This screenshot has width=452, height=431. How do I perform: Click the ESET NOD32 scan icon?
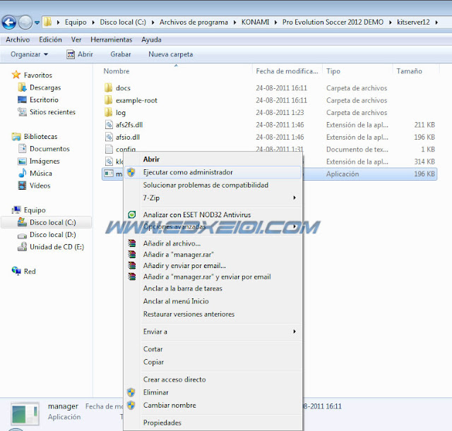point(132,214)
